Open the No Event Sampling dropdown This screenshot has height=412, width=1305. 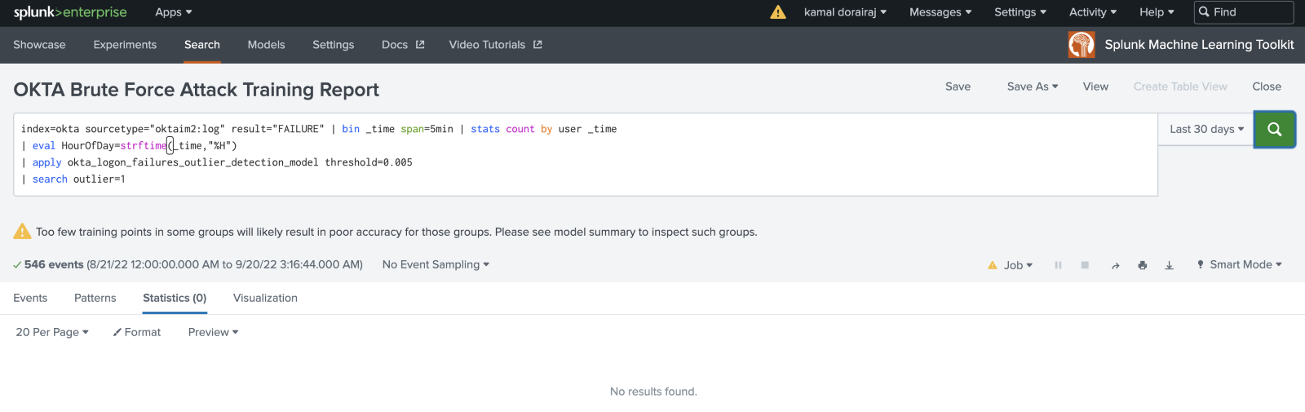(x=436, y=264)
